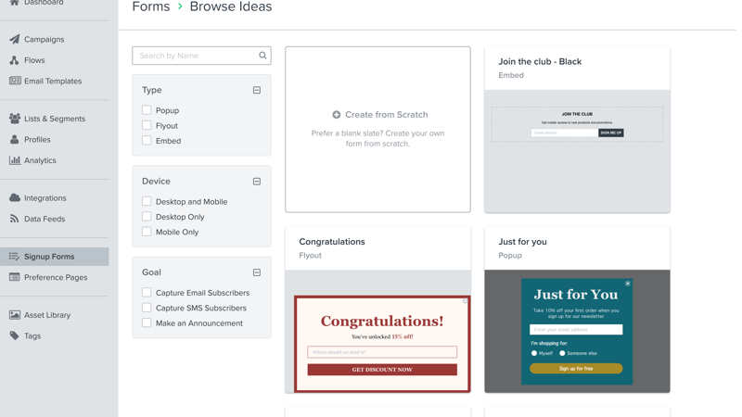
Task: Check the Popup type filter
Action: coord(147,110)
